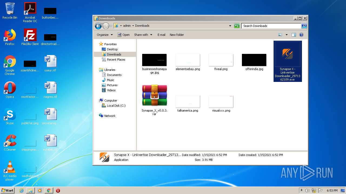Click the Downloads breadcrumb in address bar
Screen dimensions: 346x194
coord(142,26)
